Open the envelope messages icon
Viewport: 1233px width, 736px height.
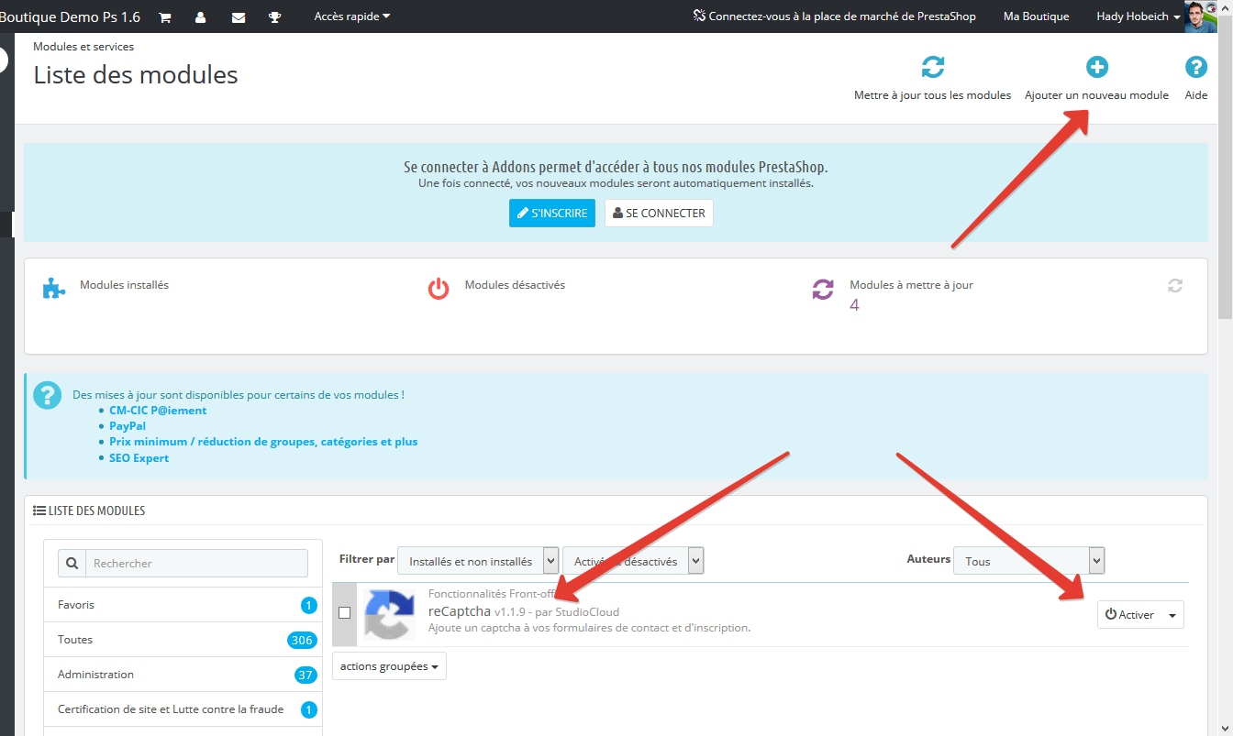pos(239,16)
